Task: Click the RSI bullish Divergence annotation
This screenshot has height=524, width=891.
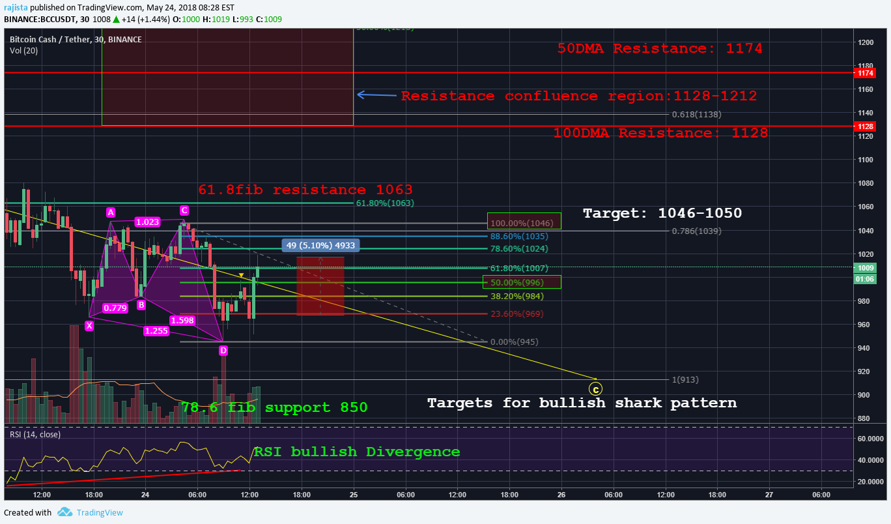Action: point(357,452)
